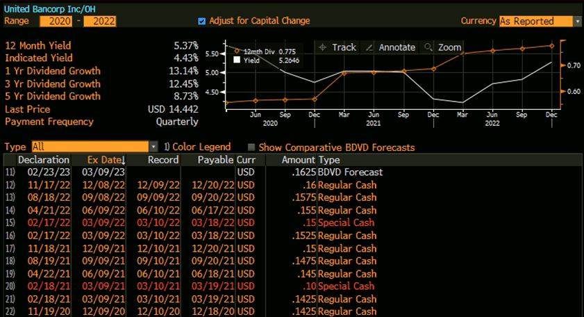The image size is (584, 317).
Task: Click the range end year 2022 field
Action: pos(100,21)
